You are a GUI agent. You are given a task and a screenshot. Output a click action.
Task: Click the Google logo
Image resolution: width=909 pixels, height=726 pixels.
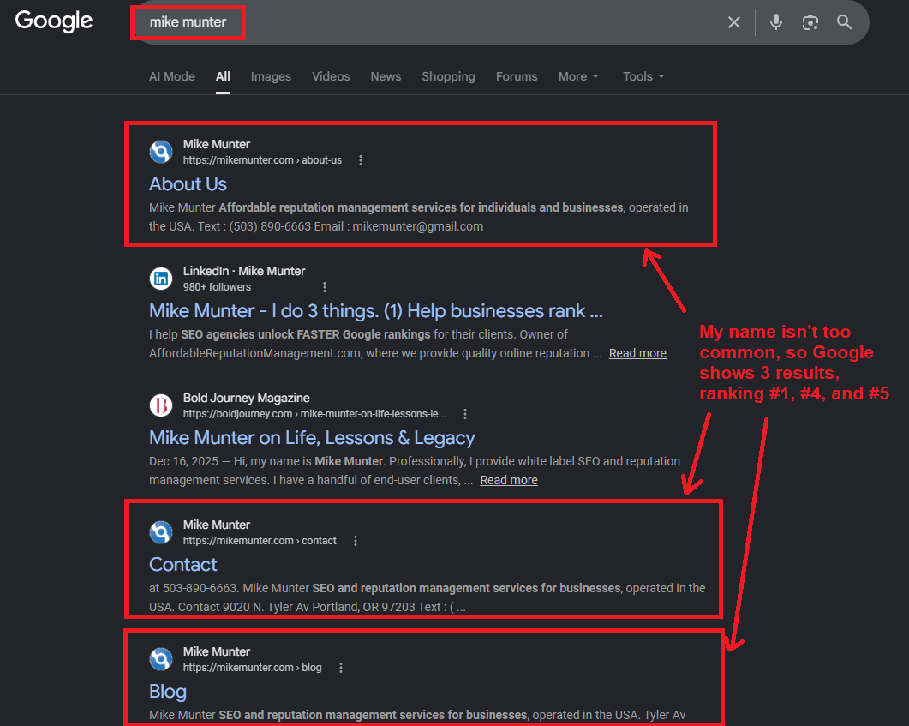[x=53, y=21]
